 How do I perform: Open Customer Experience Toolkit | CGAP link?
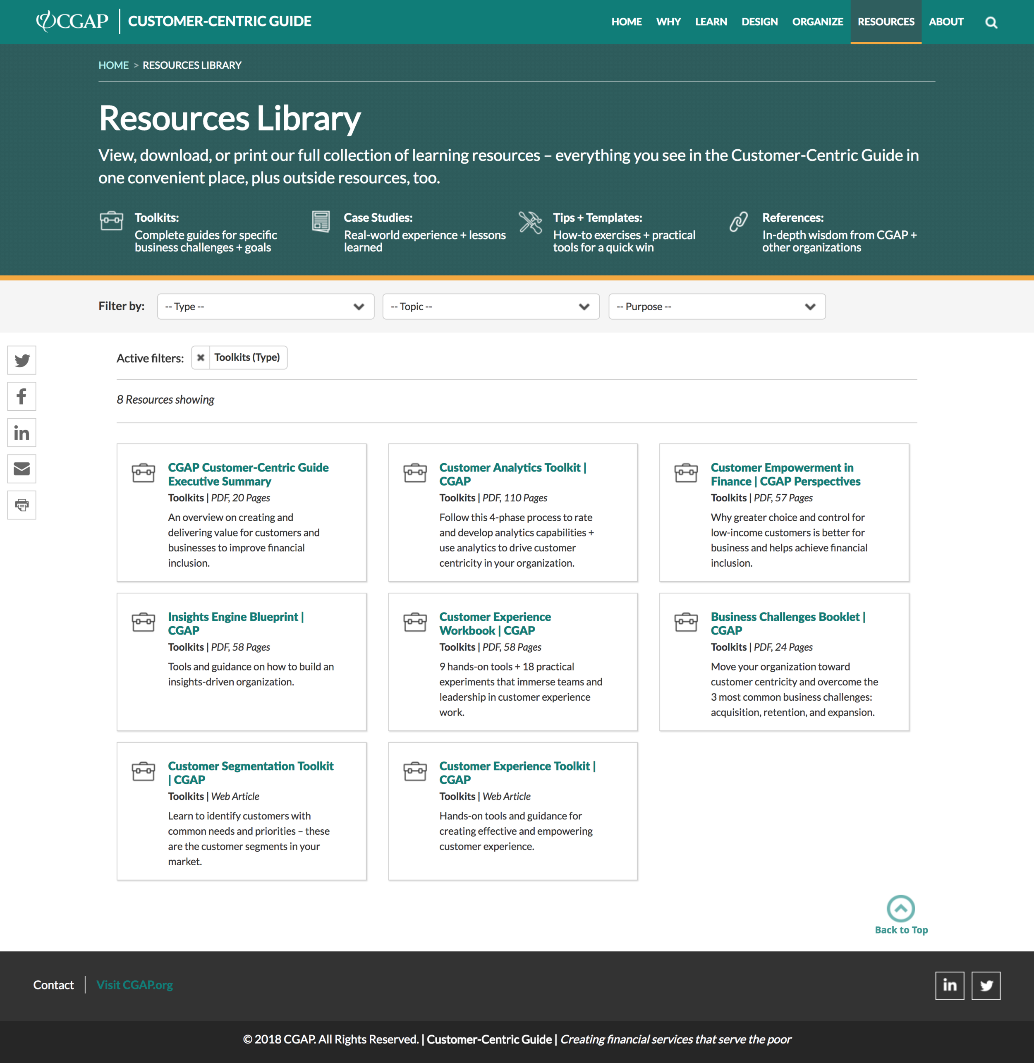tap(517, 773)
